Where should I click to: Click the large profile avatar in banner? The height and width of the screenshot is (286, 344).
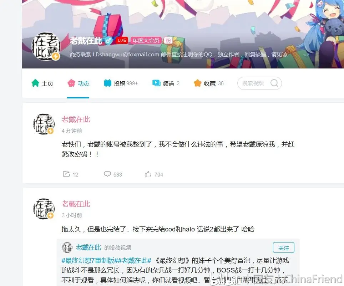[46, 47]
